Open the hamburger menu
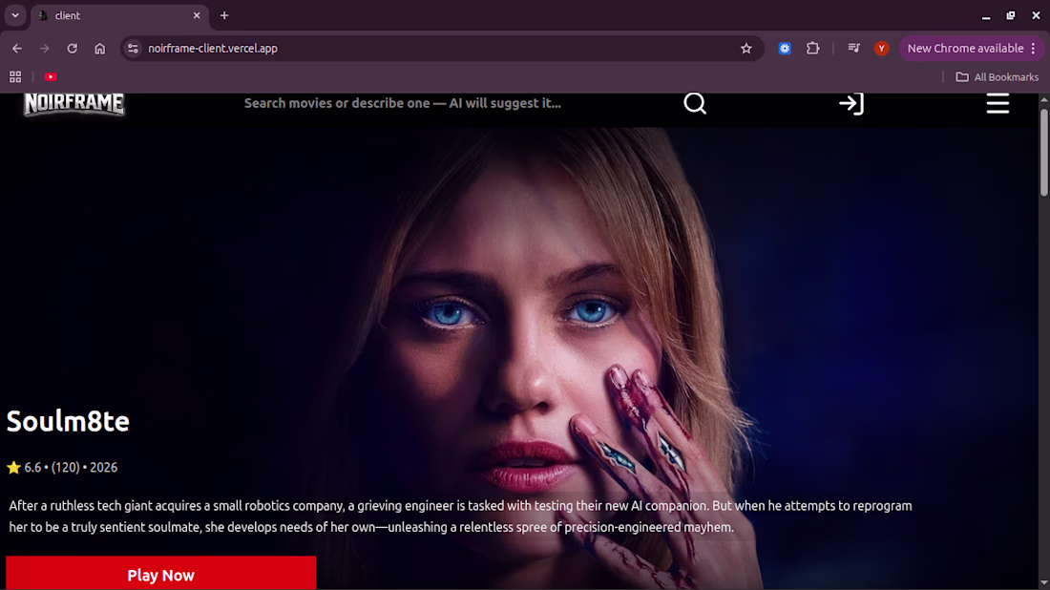This screenshot has width=1050, height=590. coord(997,104)
